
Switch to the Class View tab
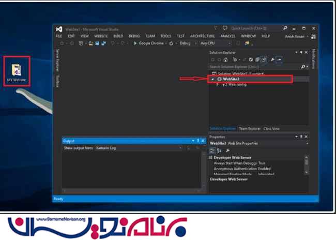(x=271, y=129)
